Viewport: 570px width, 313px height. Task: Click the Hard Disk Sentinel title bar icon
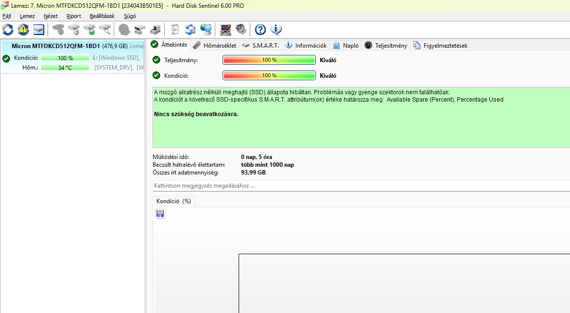pos(5,5)
